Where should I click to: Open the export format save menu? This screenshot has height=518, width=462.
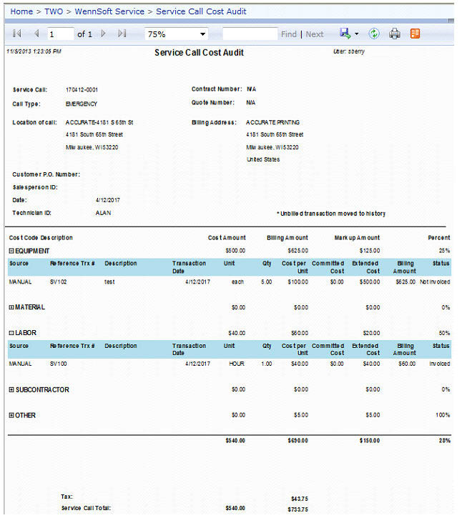(x=350, y=34)
